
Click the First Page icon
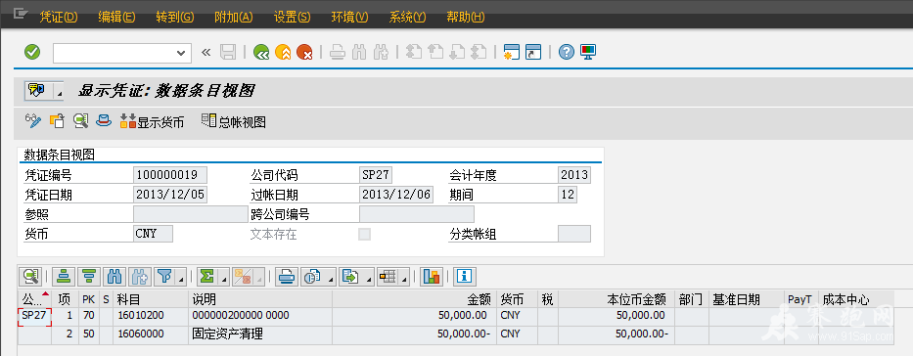pyautogui.click(x=413, y=53)
